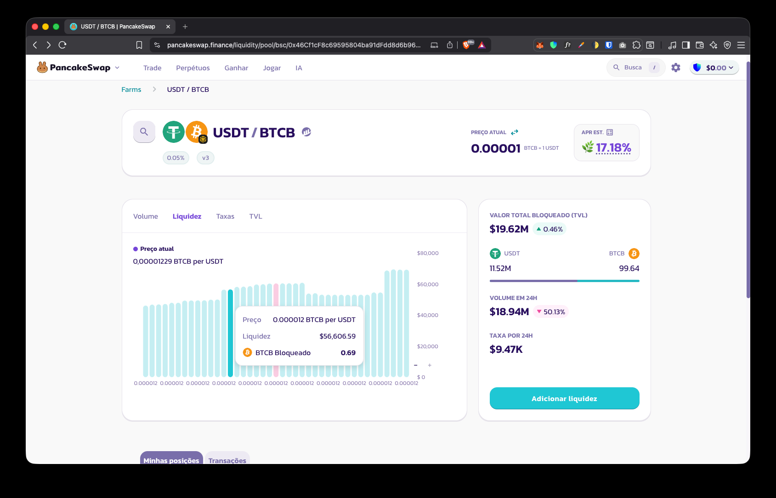Open the IA menu item

(299, 68)
